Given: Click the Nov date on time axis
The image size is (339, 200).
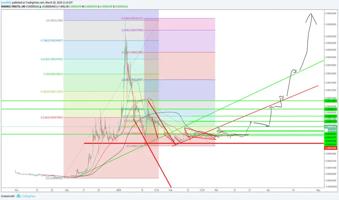Looking at the screenshot, I should pos(17,190).
